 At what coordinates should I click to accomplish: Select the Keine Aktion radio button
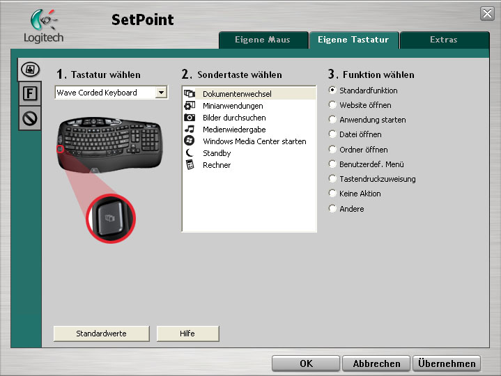point(332,194)
